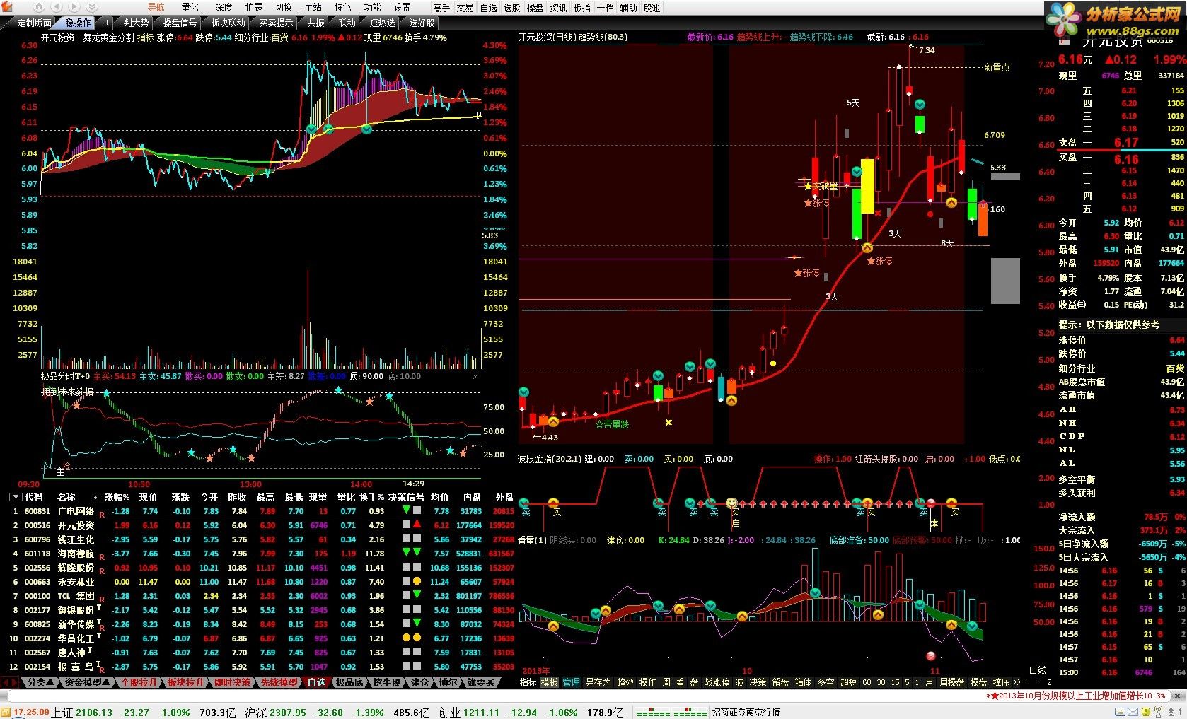Expand the 分类 bottom tab menu

[x=40, y=682]
